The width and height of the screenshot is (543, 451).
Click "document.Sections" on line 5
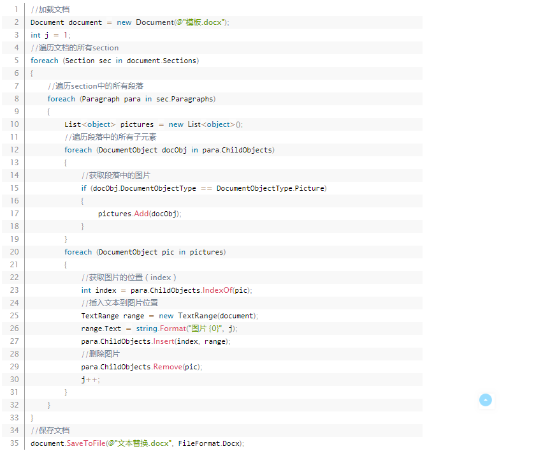(x=161, y=61)
